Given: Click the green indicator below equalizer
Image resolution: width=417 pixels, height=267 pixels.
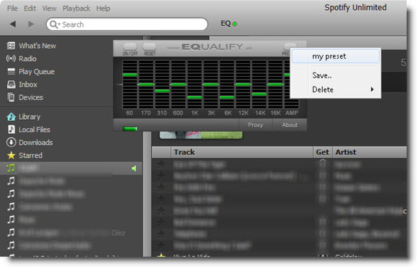Looking at the screenshot, I should pos(130,129).
